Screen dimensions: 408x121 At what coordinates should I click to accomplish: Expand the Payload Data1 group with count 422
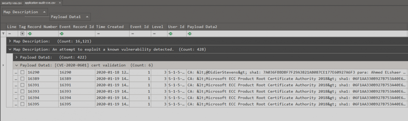point(17,57)
